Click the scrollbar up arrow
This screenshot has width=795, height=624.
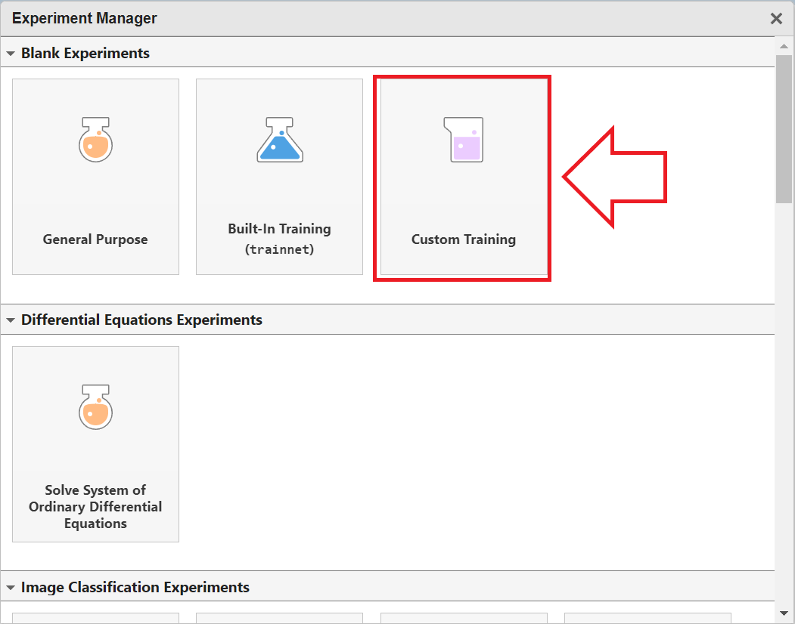click(x=784, y=46)
